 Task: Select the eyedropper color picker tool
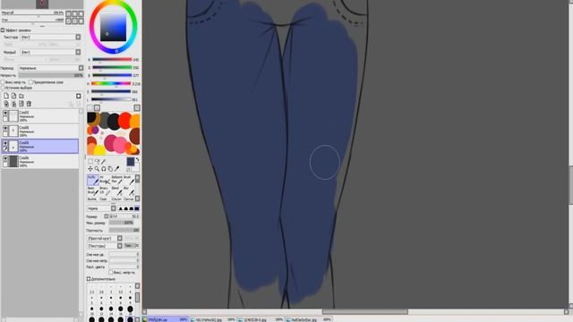pos(116,169)
